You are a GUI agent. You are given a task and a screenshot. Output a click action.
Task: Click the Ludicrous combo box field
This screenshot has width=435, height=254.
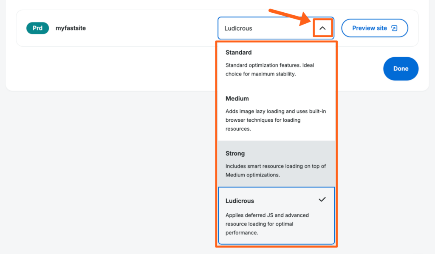click(x=263, y=28)
